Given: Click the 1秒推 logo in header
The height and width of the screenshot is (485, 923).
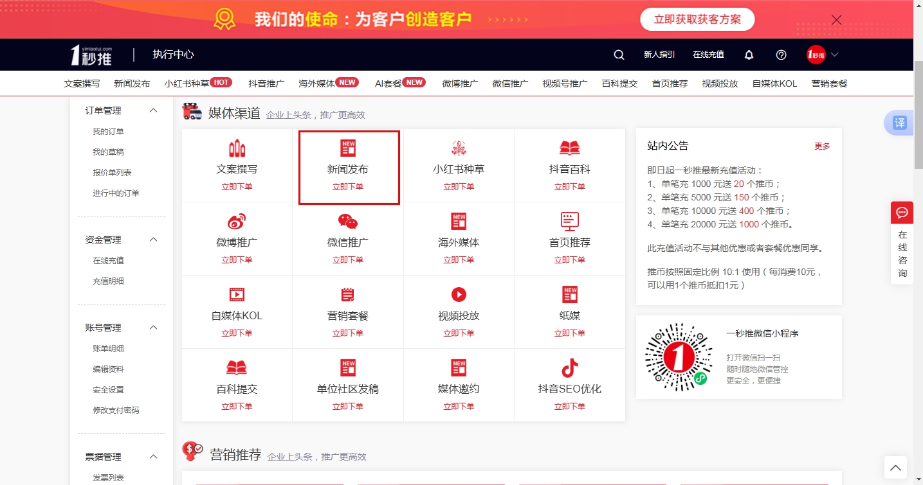Looking at the screenshot, I should (92, 55).
